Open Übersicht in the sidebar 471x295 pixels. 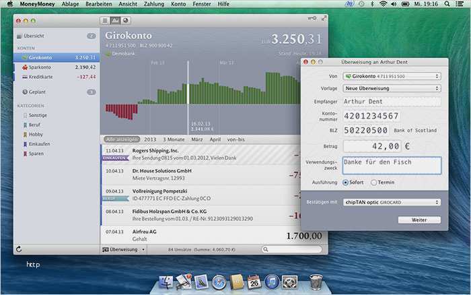pos(57,36)
